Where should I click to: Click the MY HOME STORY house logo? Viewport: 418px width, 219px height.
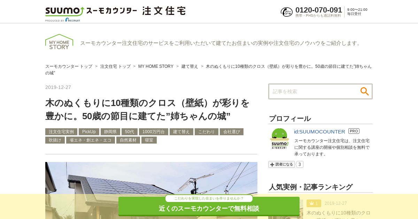59,42
